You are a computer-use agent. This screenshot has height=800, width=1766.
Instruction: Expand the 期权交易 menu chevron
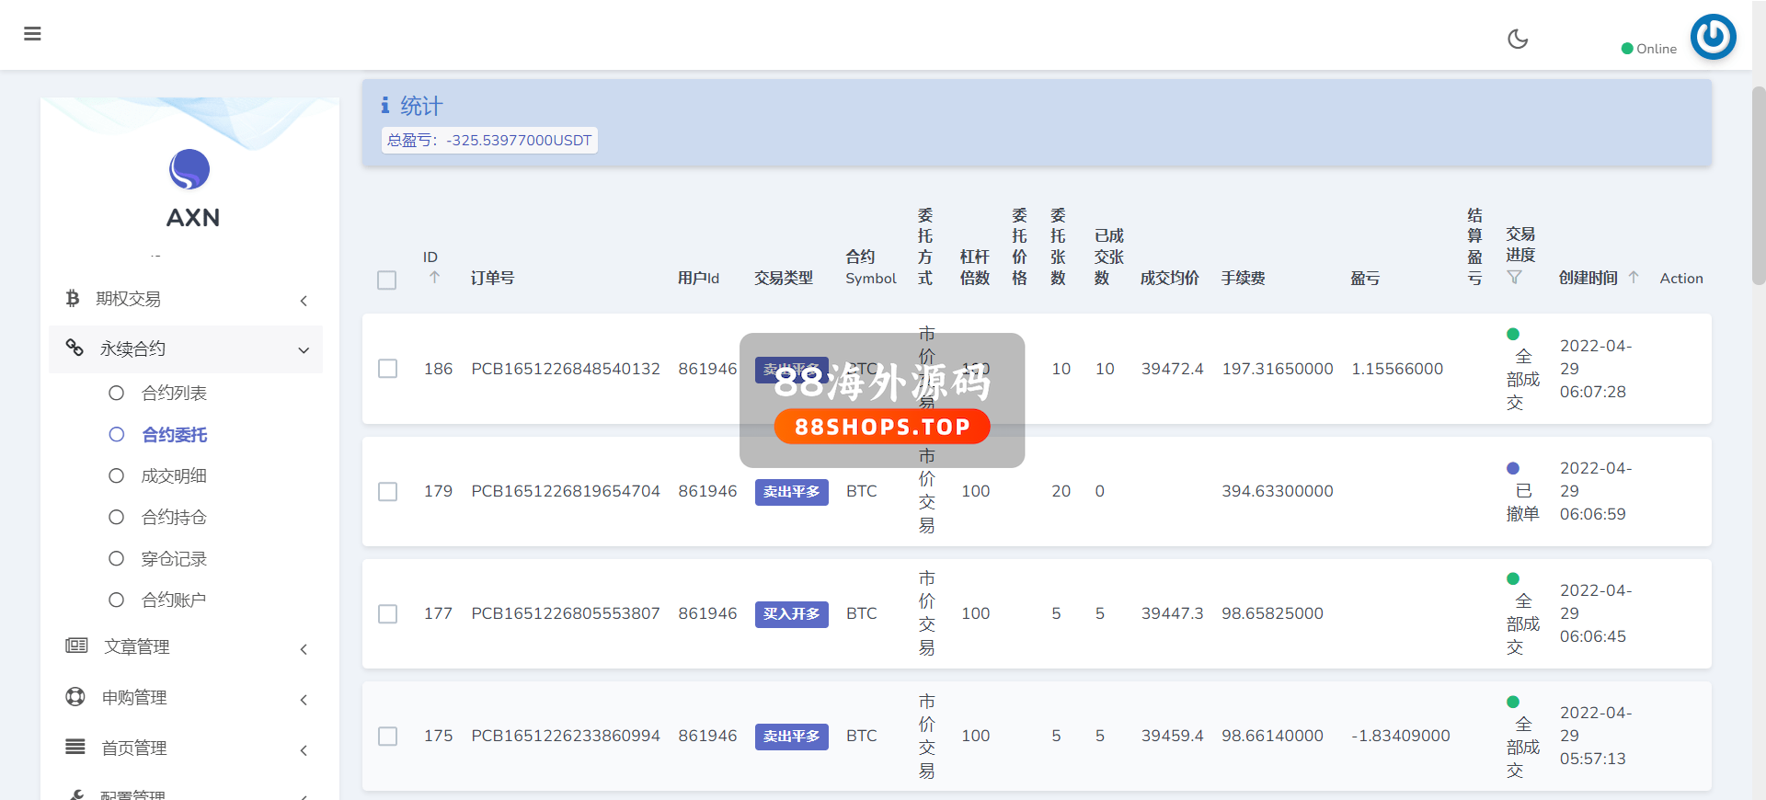(x=304, y=301)
